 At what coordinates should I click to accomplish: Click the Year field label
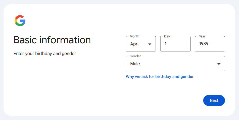point(202,36)
